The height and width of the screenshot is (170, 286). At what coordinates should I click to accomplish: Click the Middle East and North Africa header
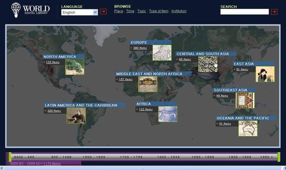[x=153, y=74]
